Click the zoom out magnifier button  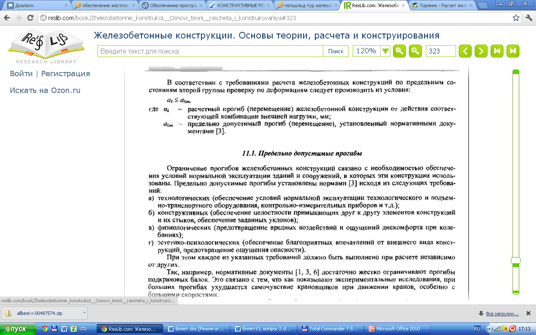[415, 51]
